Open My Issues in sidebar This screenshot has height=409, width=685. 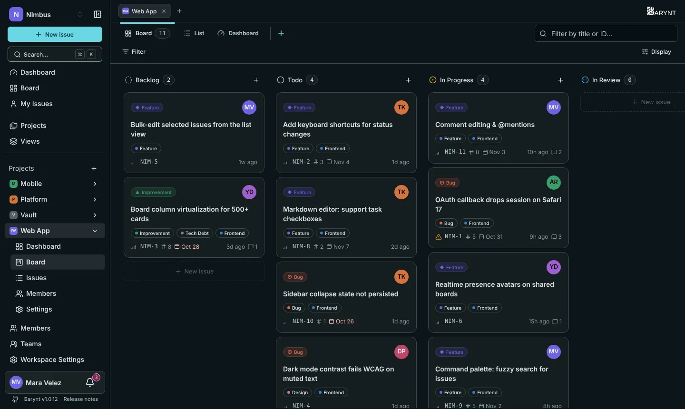coord(55,104)
